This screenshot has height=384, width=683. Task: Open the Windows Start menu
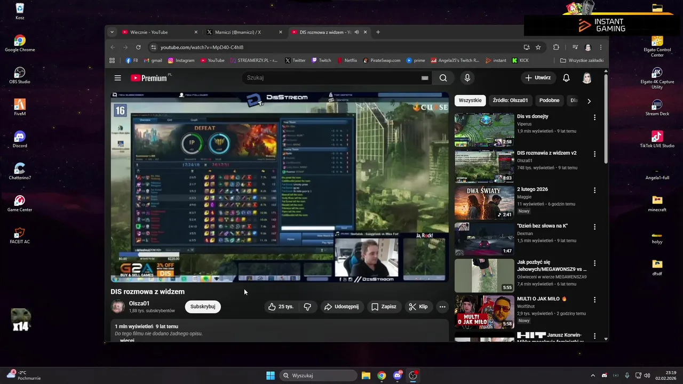271,375
